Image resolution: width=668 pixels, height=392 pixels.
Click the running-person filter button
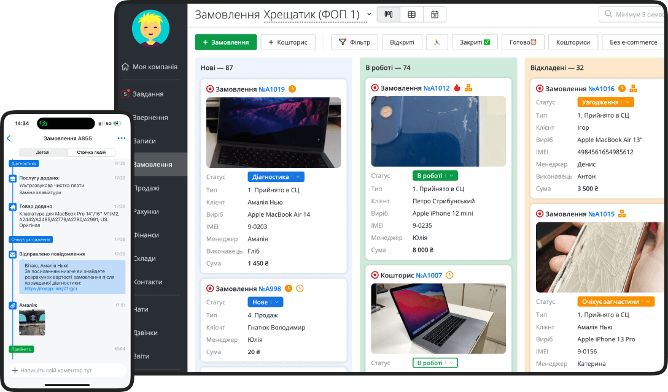(x=437, y=42)
